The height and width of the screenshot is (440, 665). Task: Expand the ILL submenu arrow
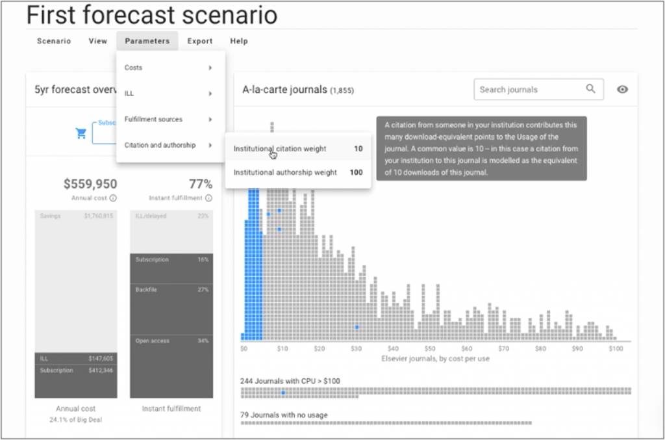pos(210,94)
